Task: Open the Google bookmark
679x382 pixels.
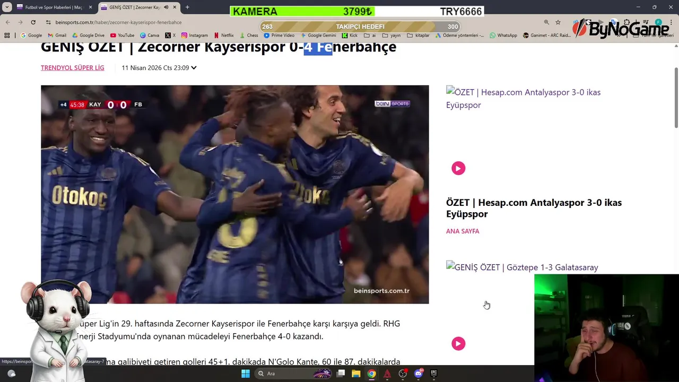Action: tap(31, 36)
